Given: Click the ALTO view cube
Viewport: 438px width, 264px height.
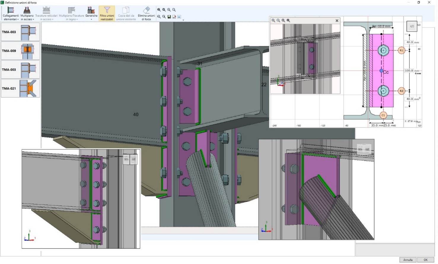Looking at the screenshot, I should click(x=412, y=26).
